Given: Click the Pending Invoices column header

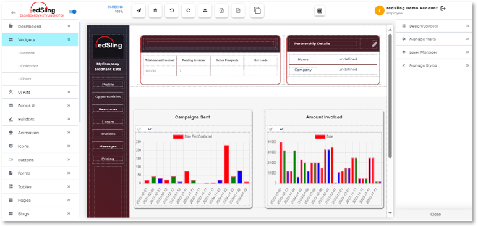Looking at the screenshot, I should 194,60.
